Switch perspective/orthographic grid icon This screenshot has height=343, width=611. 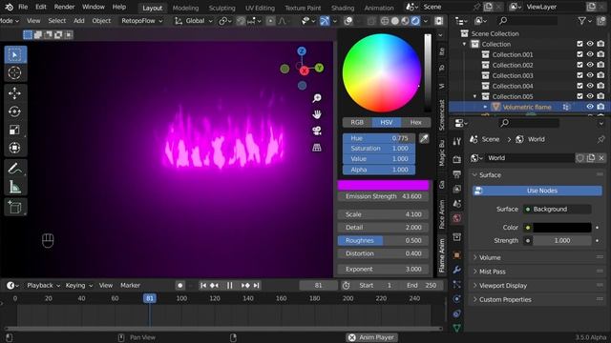tap(317, 148)
